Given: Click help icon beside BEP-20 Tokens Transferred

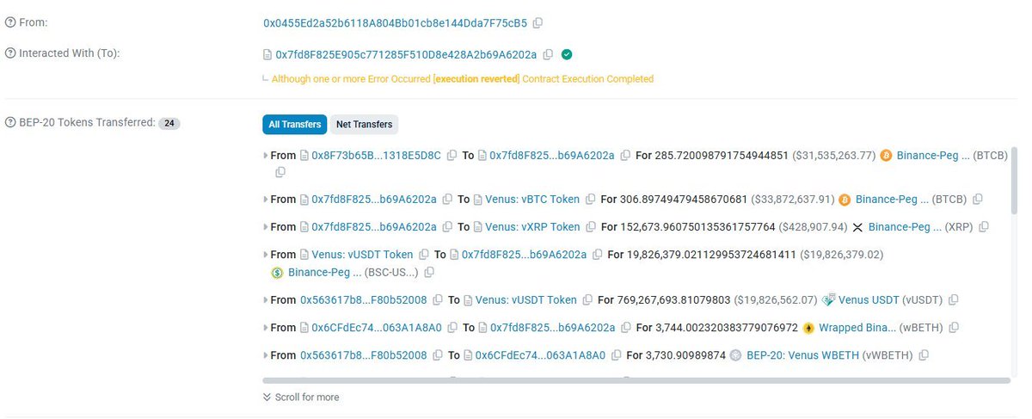Looking at the screenshot, I should (10, 123).
